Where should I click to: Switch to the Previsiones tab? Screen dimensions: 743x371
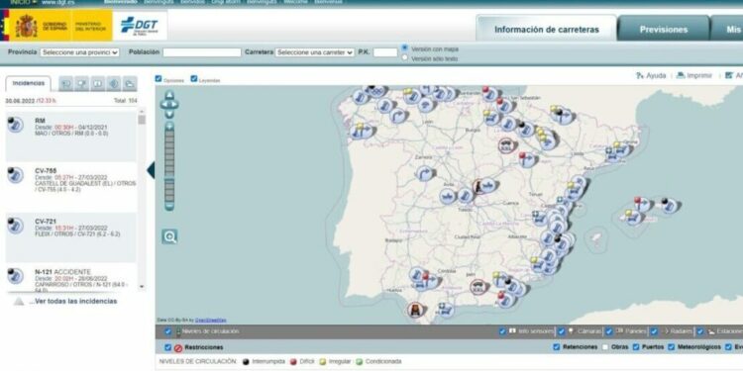point(664,29)
